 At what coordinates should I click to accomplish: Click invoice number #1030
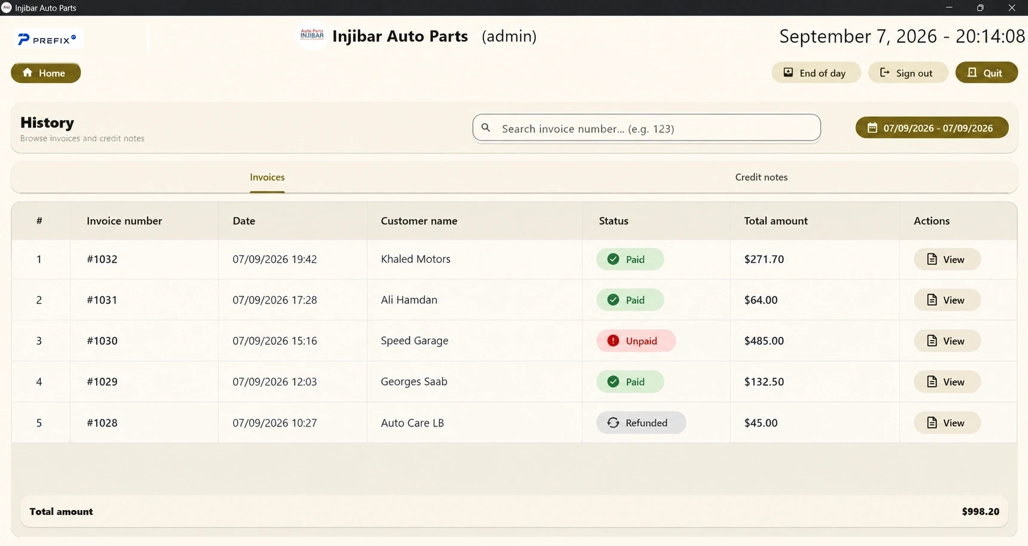point(102,341)
